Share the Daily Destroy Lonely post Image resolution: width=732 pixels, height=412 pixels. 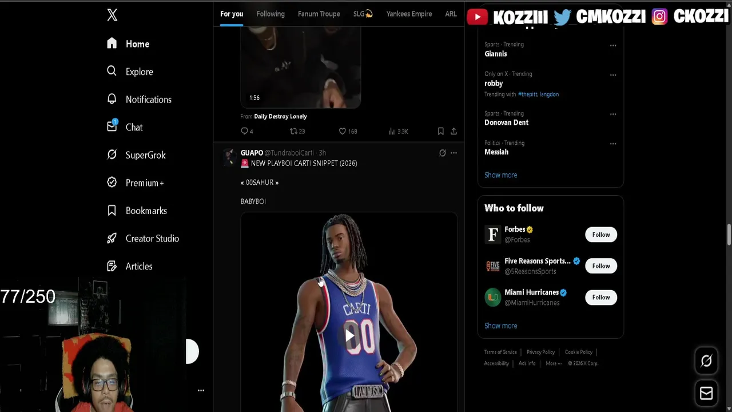(453, 131)
